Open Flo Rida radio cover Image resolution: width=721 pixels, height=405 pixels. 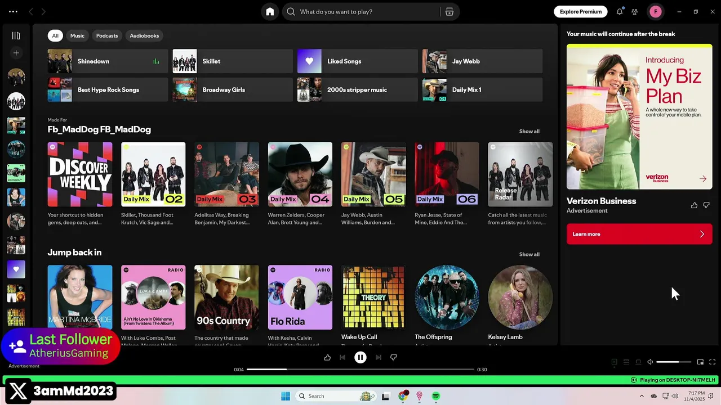point(300,298)
